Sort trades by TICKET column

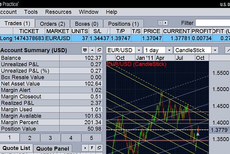[x=29, y=31]
